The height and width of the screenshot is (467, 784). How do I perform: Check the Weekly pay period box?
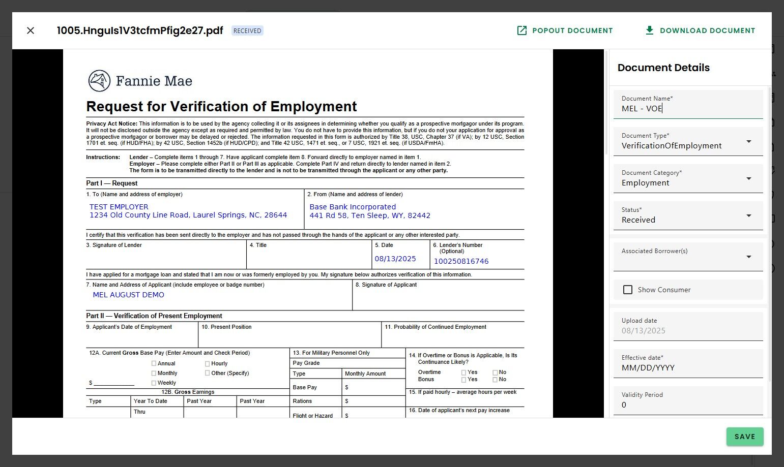(154, 383)
